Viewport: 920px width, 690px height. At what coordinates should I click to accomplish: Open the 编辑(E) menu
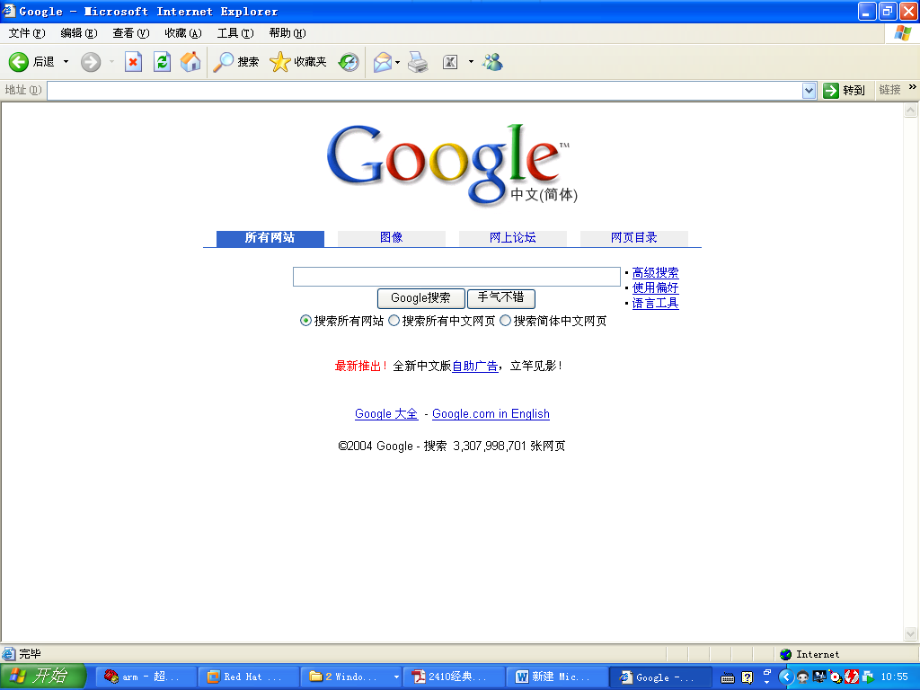pyautogui.click(x=79, y=33)
